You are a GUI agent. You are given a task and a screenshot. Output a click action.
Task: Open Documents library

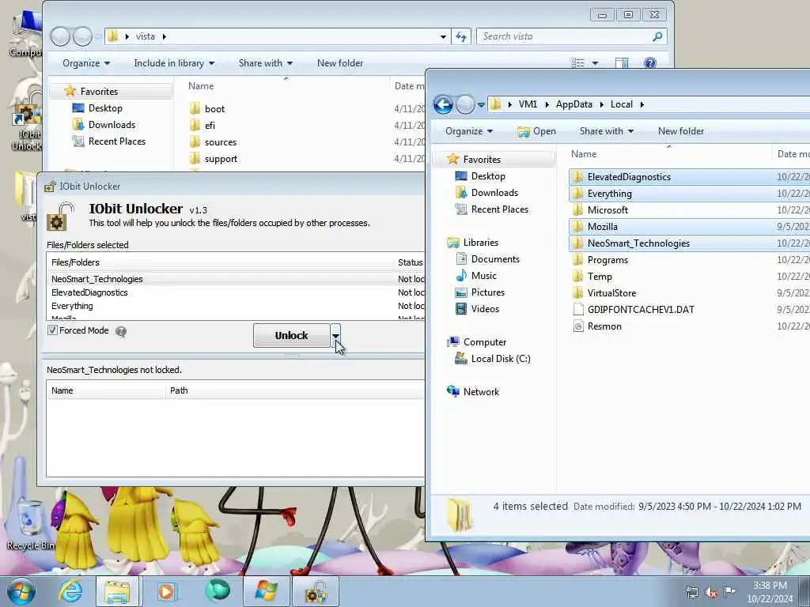pyautogui.click(x=495, y=259)
